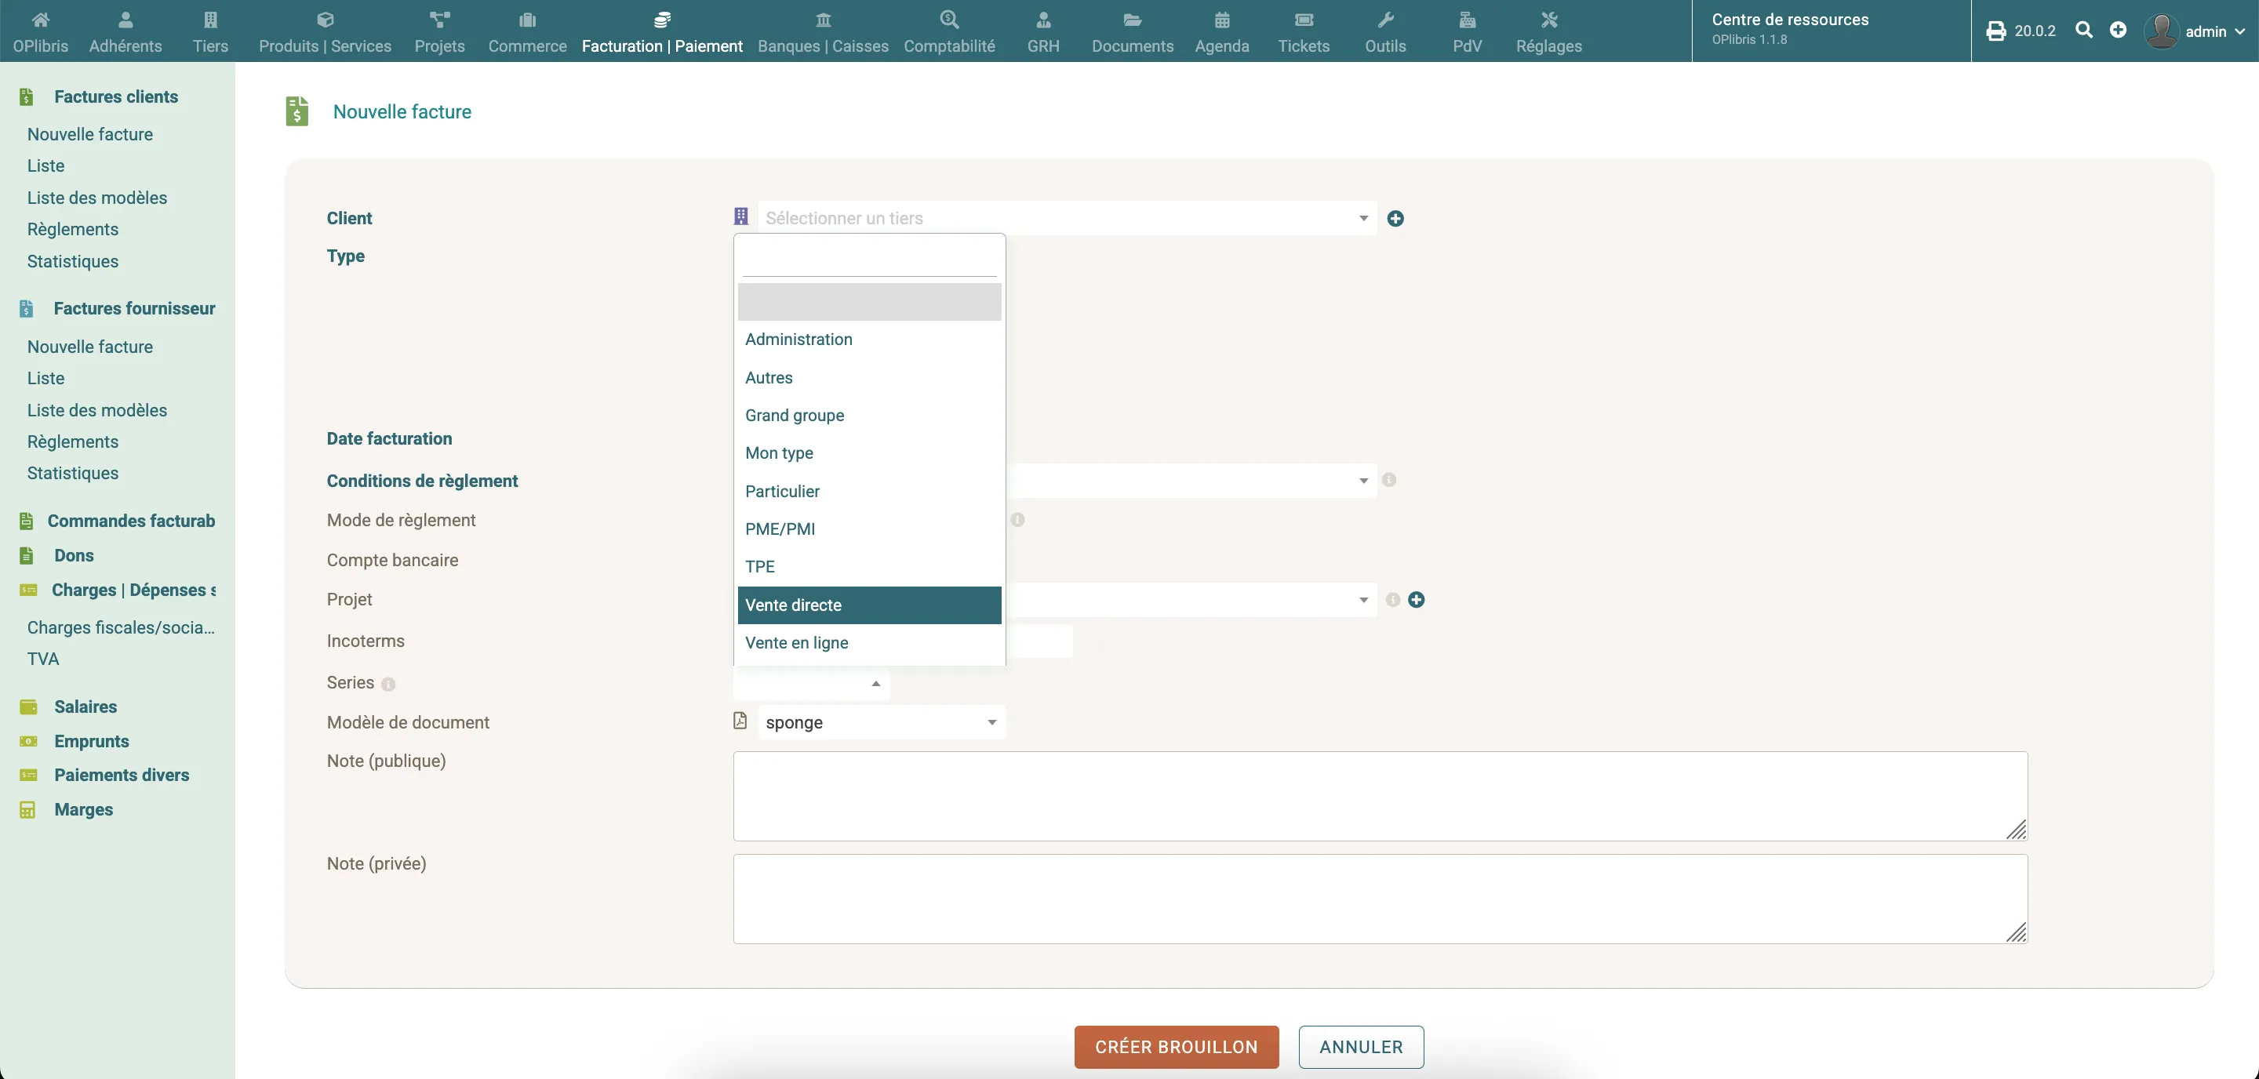Go to Banques | Caisses menu

coord(823,31)
